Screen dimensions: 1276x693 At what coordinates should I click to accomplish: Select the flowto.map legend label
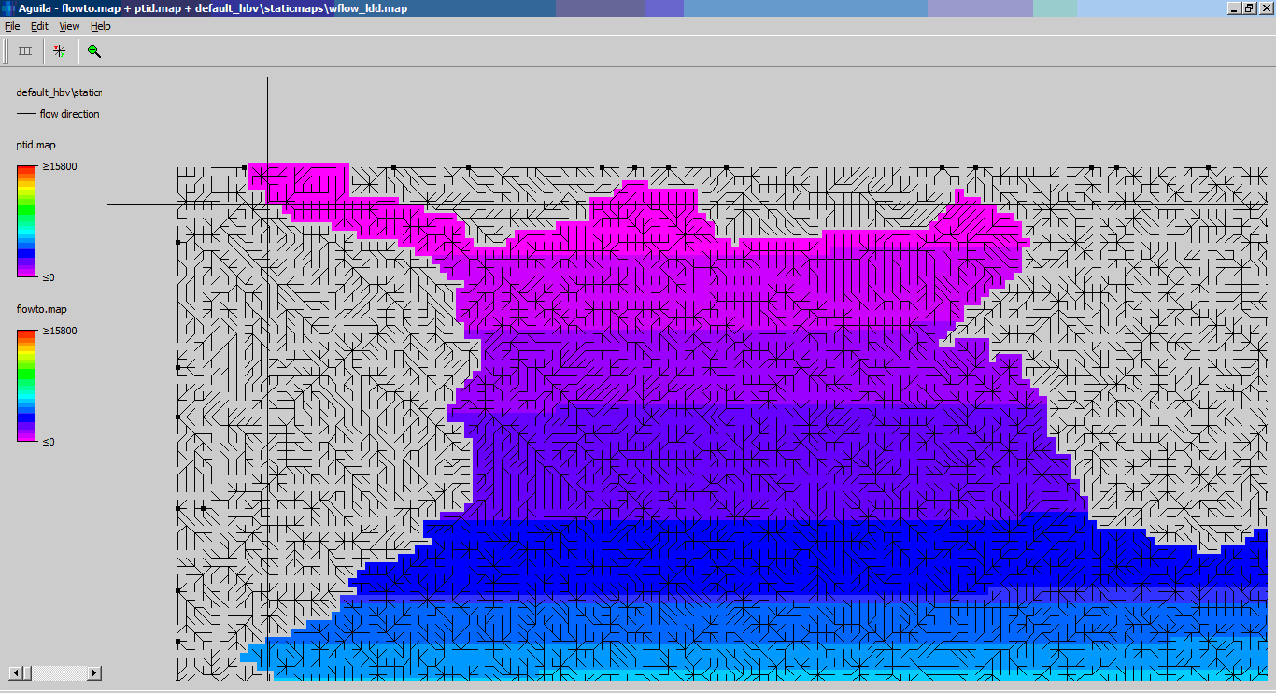point(40,308)
